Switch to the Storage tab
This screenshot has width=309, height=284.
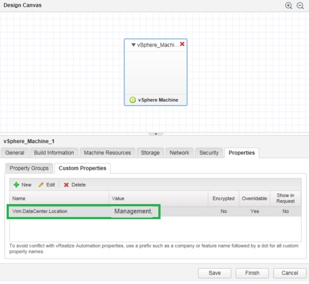(x=150, y=153)
